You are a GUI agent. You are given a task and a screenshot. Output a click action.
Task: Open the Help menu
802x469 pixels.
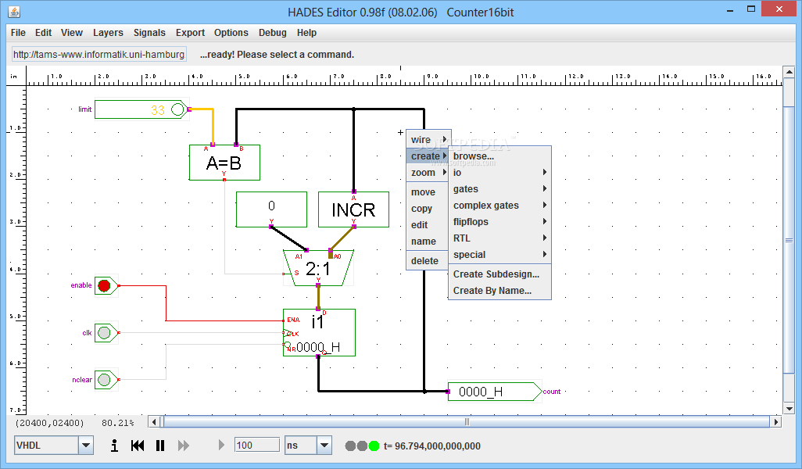pyautogui.click(x=307, y=33)
